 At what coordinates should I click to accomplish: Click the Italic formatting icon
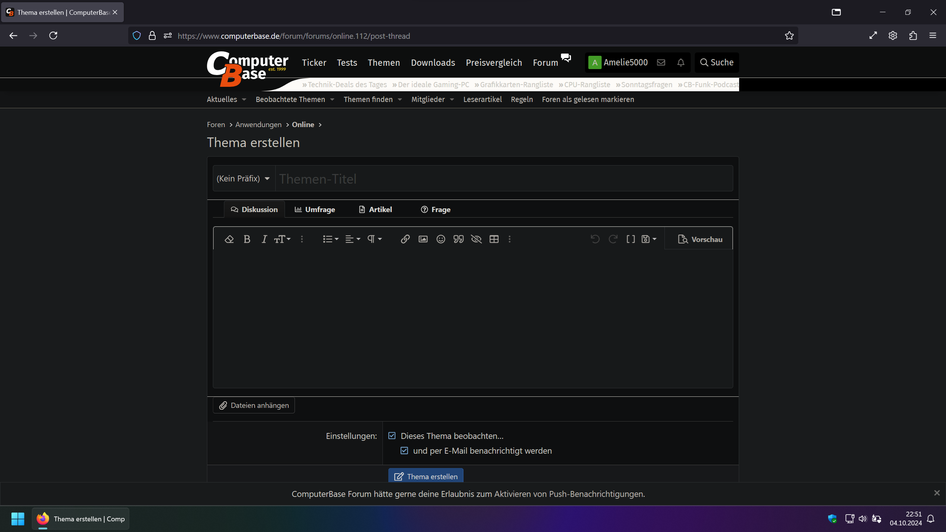tap(264, 239)
